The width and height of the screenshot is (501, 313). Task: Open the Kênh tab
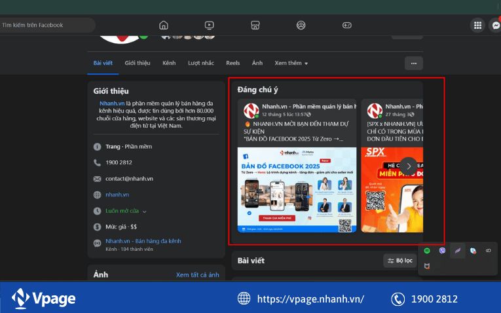pyautogui.click(x=169, y=63)
